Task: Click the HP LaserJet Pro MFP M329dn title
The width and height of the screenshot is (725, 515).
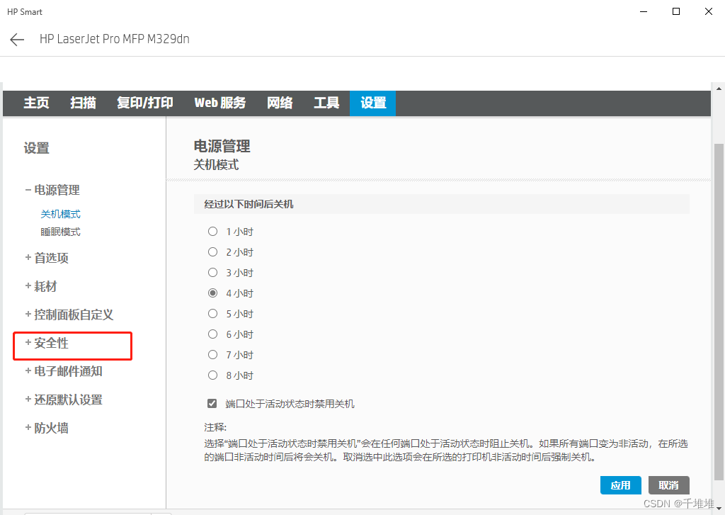Action: tap(115, 39)
